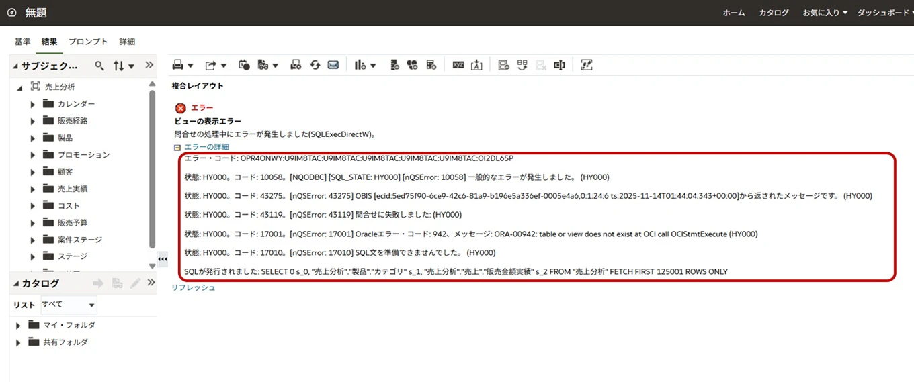This screenshot has width=914, height=382.
Task: Click the error line mentioning ORA-00942
Action: [471, 234]
